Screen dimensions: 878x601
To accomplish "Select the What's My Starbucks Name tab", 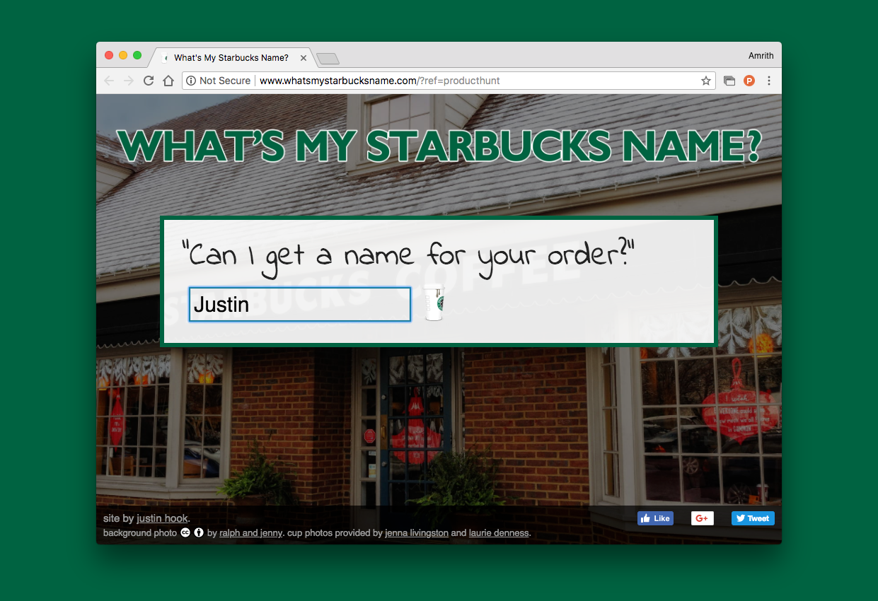I will [233, 57].
